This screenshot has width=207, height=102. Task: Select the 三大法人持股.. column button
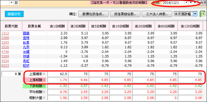pos(157,14)
